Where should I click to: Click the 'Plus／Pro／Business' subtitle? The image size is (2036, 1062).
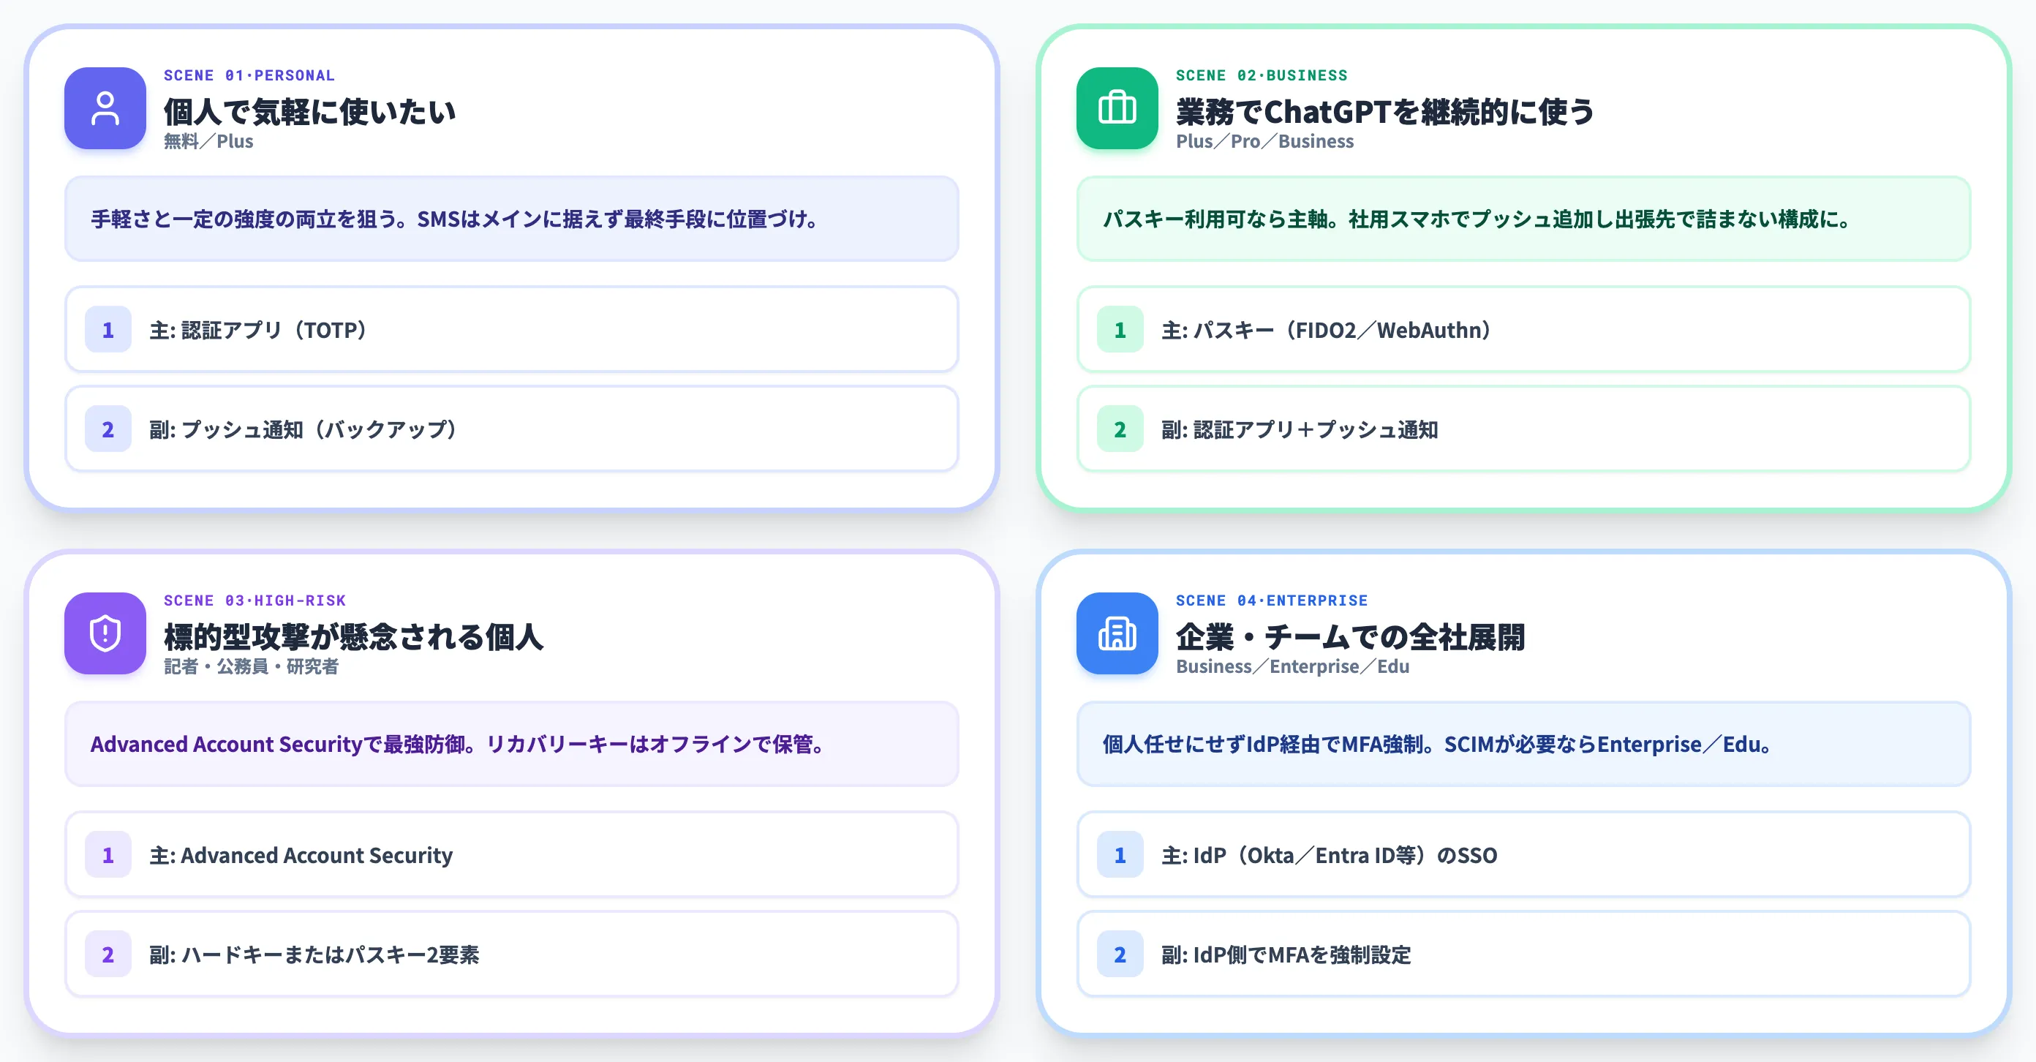point(1264,141)
